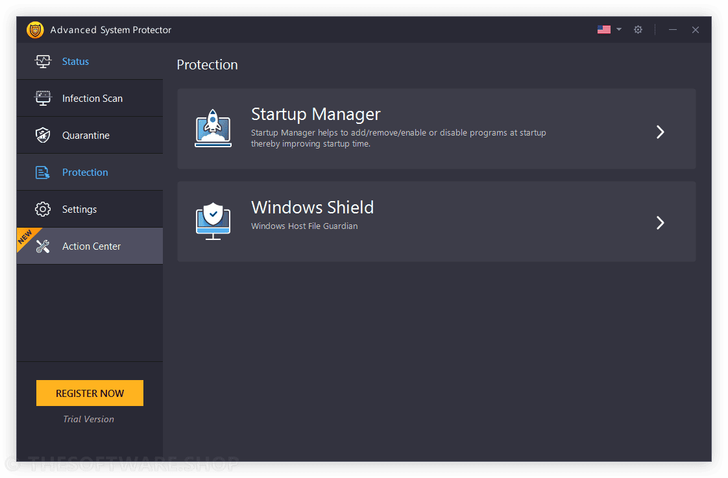The height and width of the screenshot is (478, 728).
Task: Click the NEW badge on Action Center
Action: (x=26, y=237)
